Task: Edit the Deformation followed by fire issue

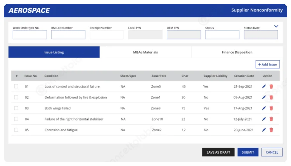Action: pos(264,97)
